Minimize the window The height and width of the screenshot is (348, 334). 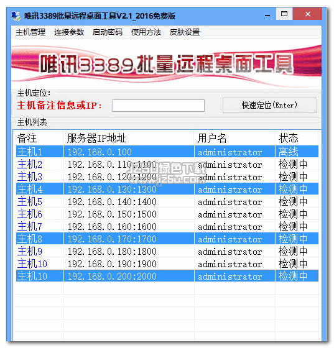coord(267,15)
